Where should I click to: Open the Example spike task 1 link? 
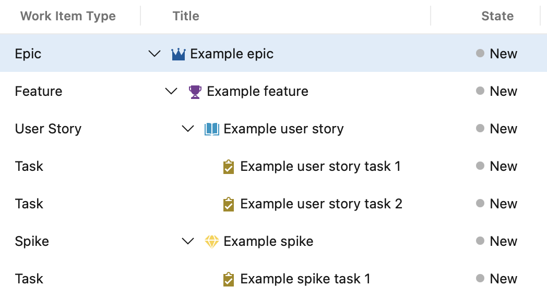[x=305, y=279]
